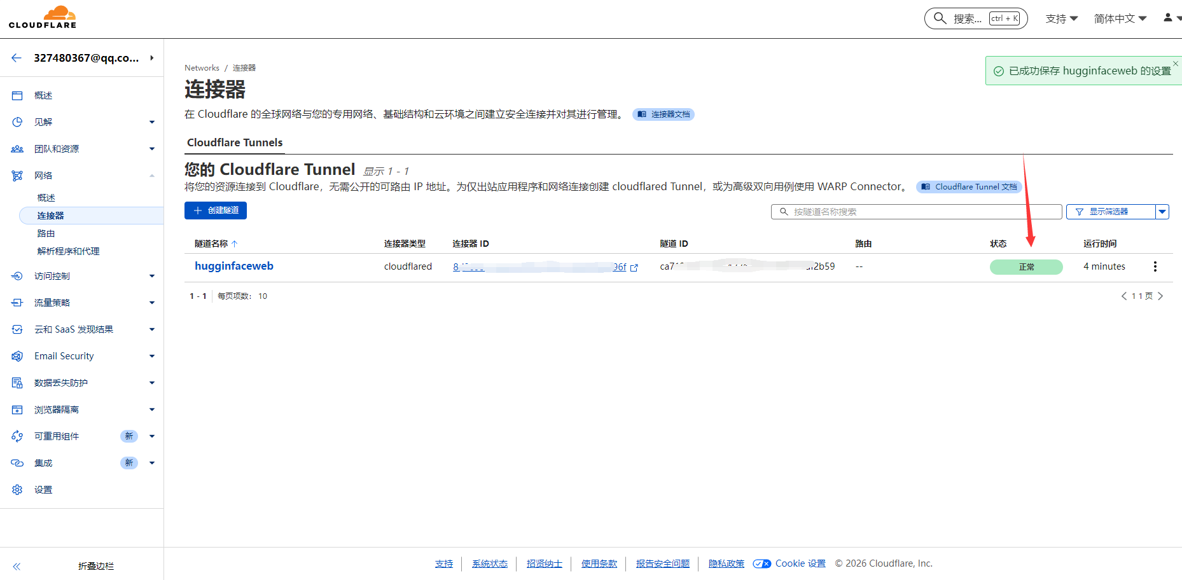Sort by tunnel name column arrow

click(235, 244)
